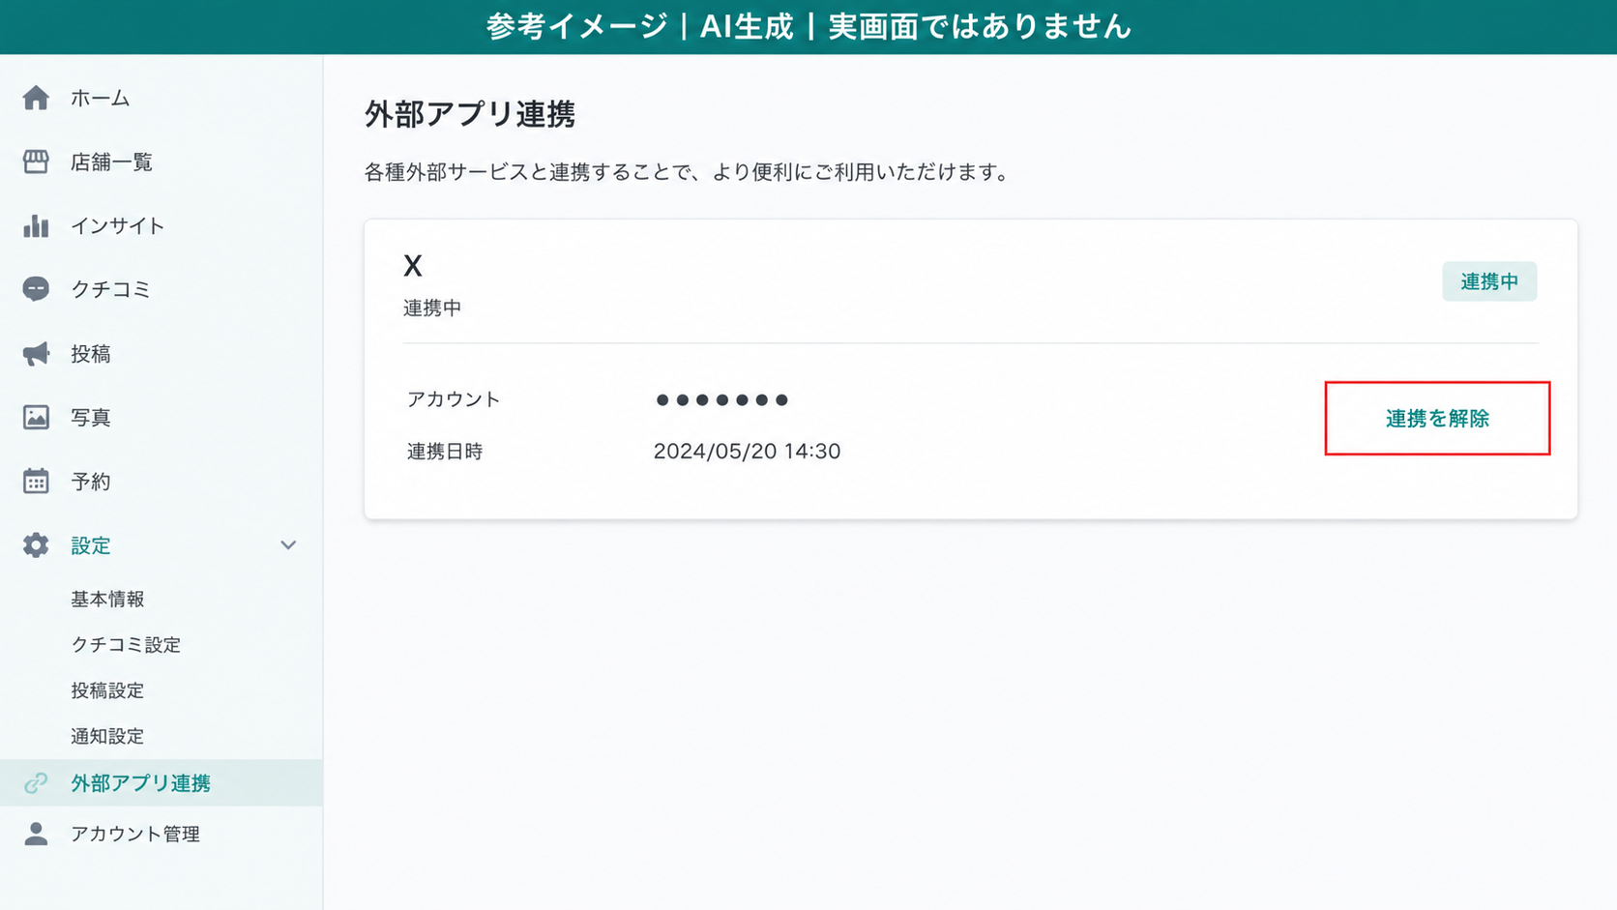The width and height of the screenshot is (1617, 910).
Task: Click the 写真 image icon
Action: click(36, 417)
